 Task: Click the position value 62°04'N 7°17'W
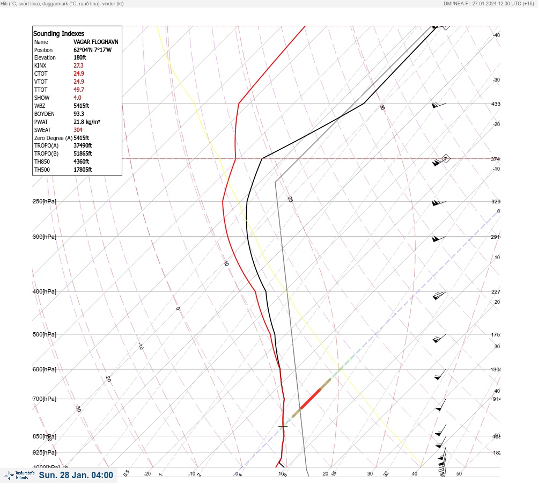(x=92, y=50)
